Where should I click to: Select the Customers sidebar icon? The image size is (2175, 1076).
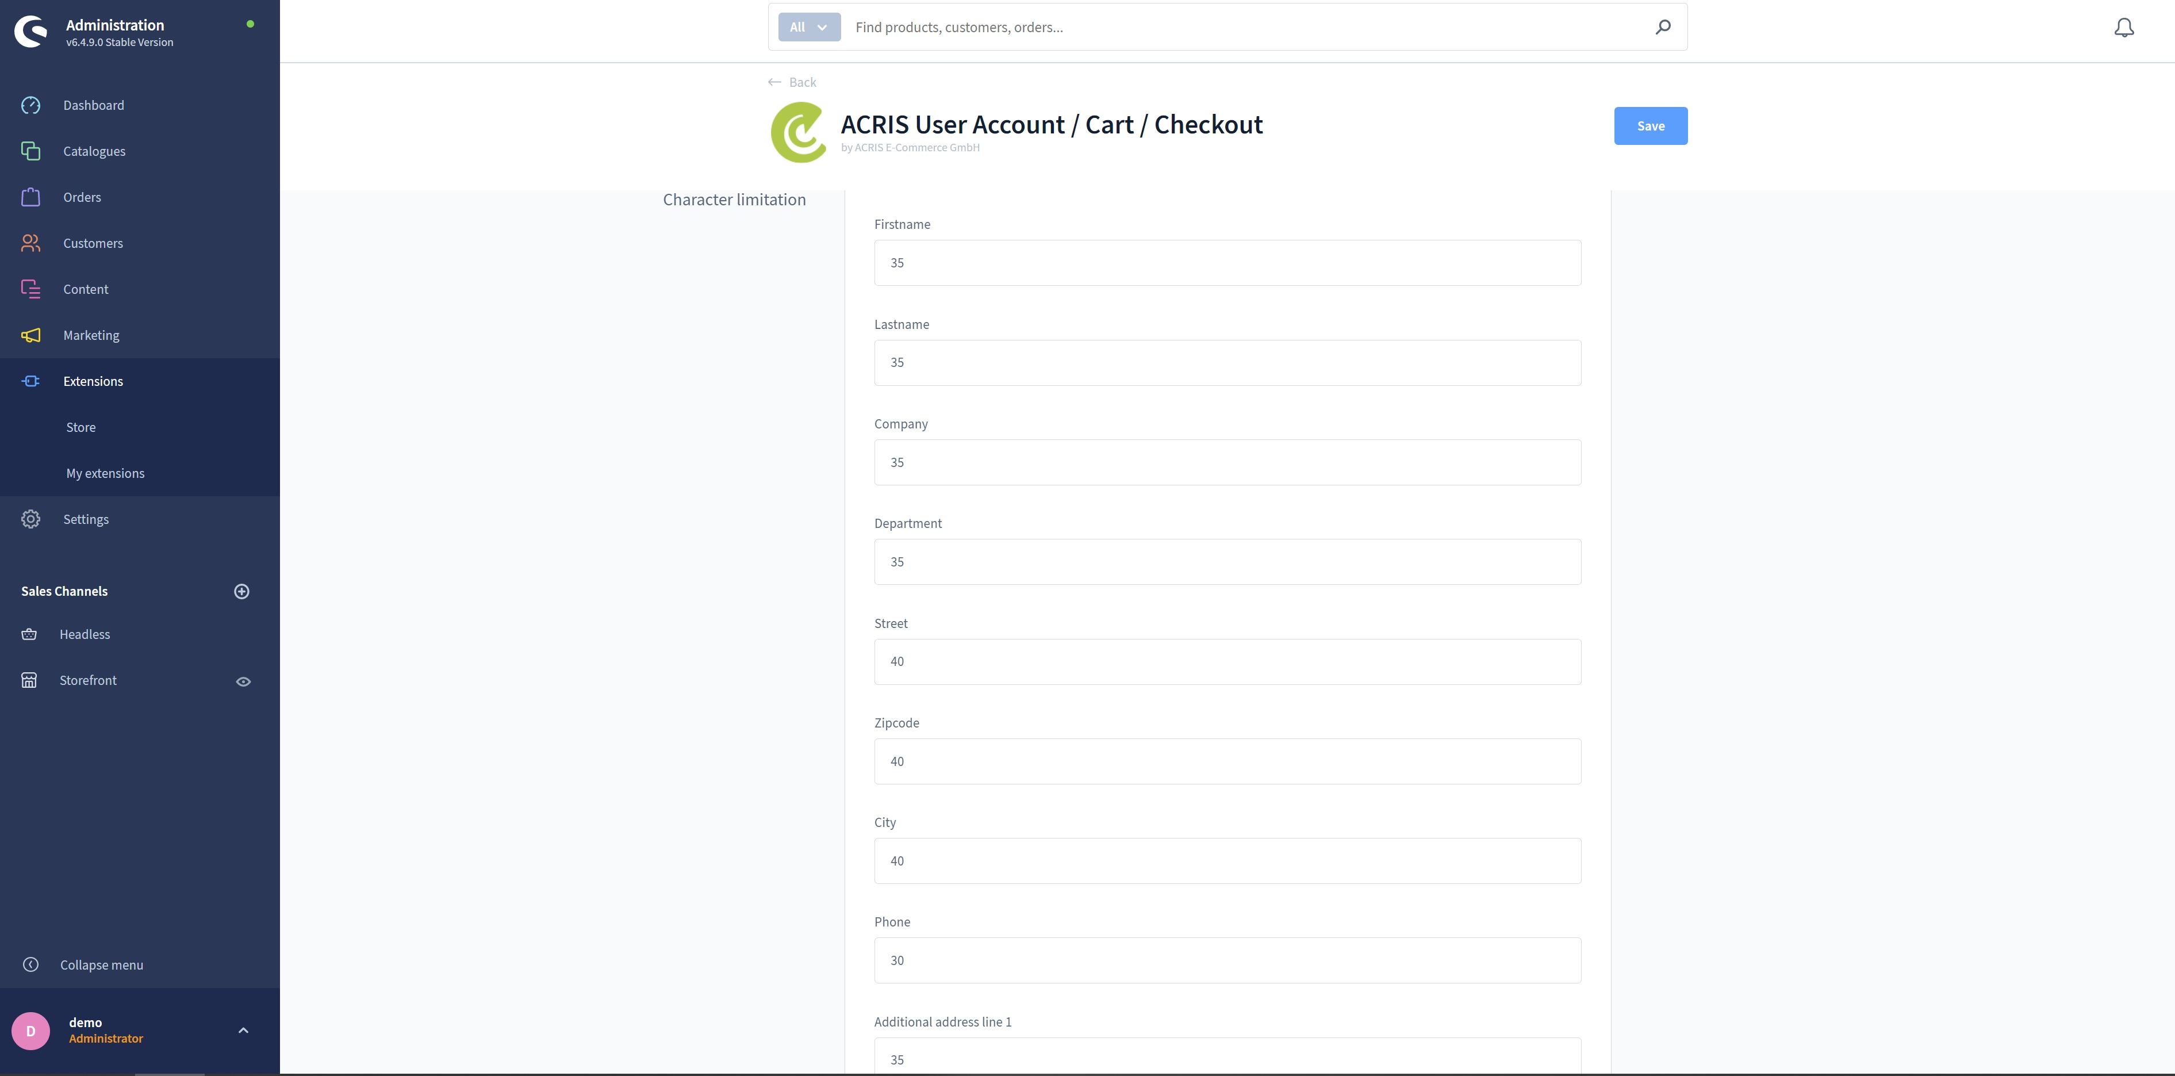click(30, 244)
